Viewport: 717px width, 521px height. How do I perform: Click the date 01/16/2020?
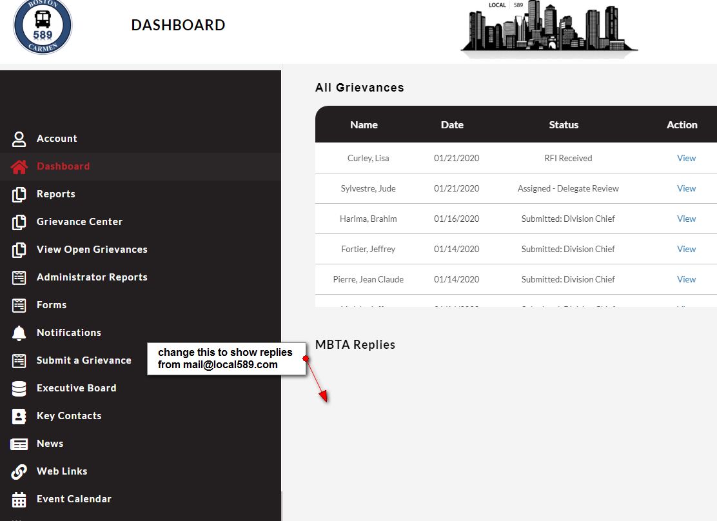(x=457, y=219)
